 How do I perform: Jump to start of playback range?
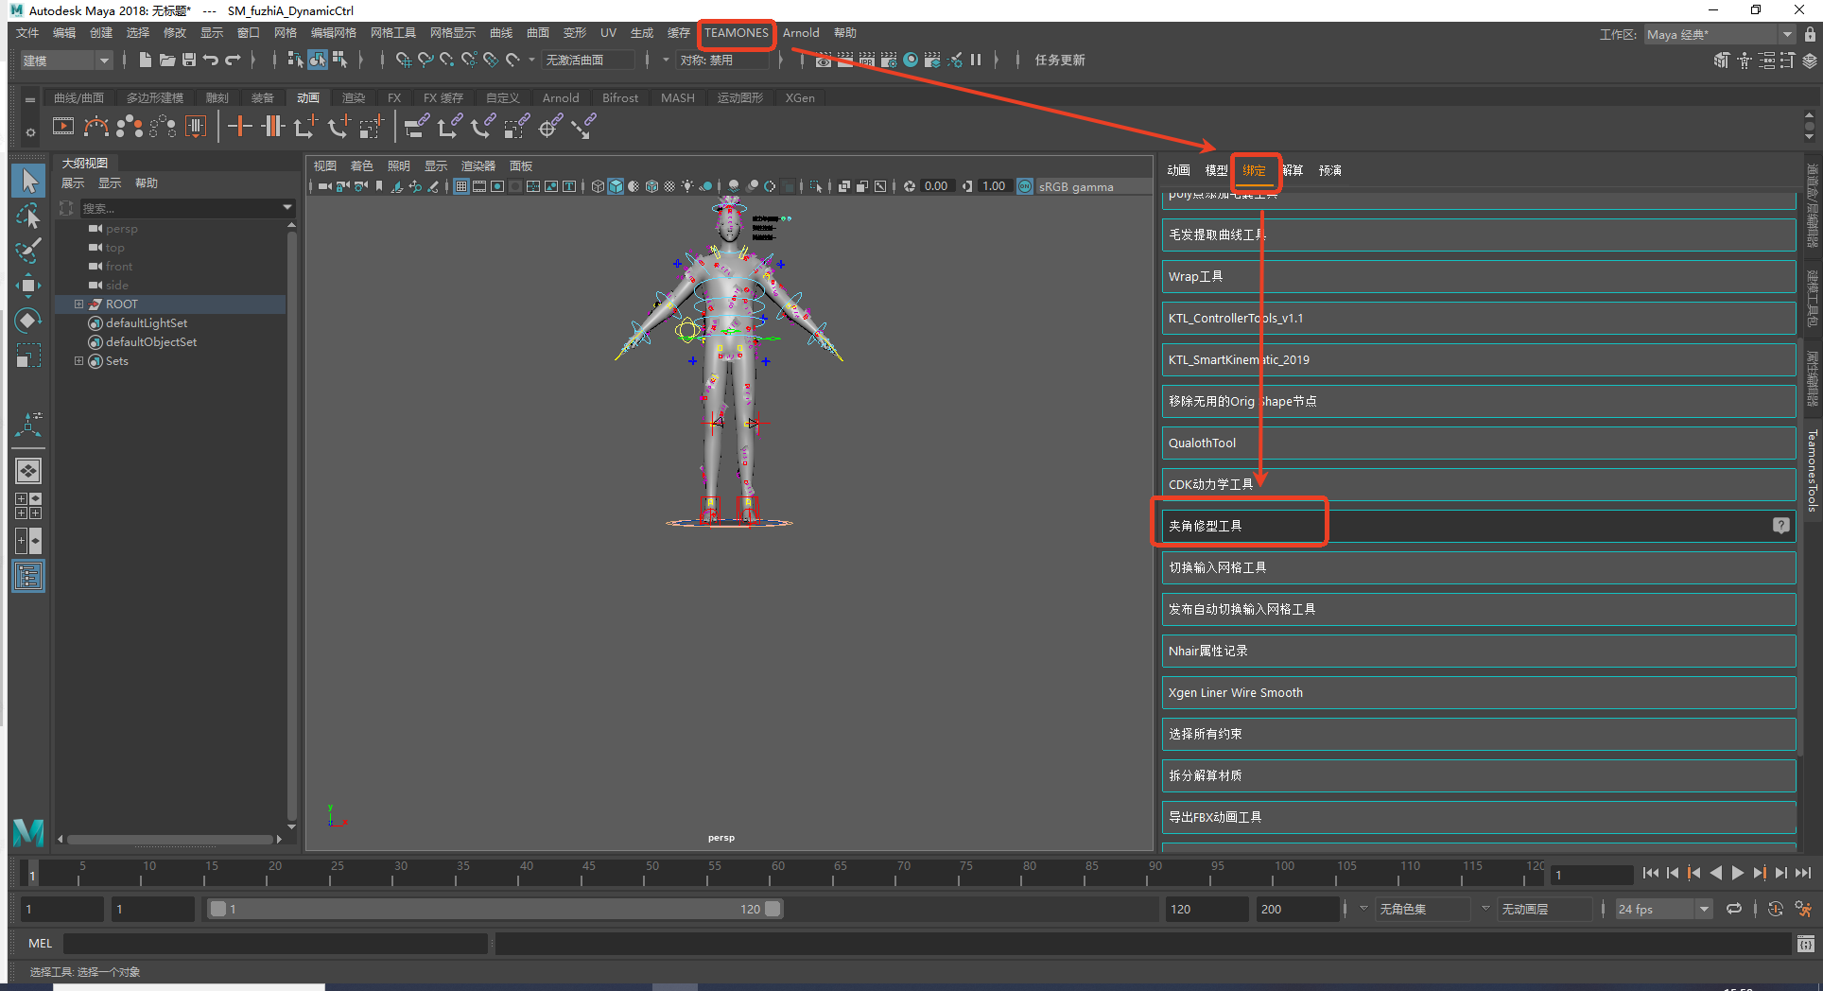tap(1650, 873)
